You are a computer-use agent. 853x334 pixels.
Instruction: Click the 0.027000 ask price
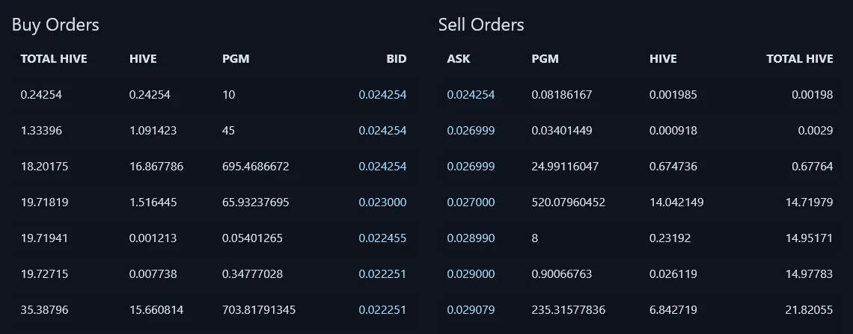[471, 202]
